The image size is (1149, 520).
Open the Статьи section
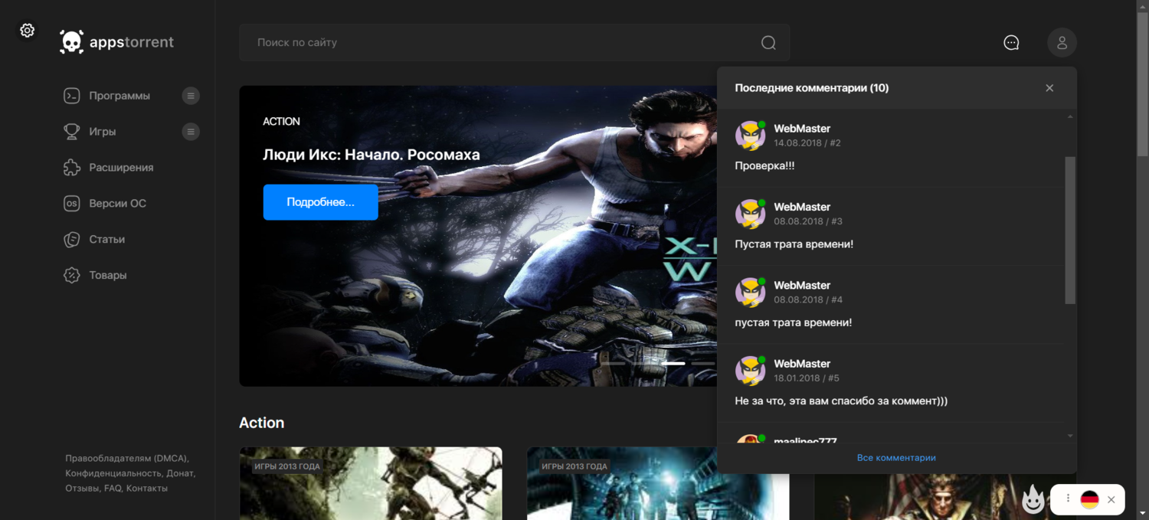[106, 240]
